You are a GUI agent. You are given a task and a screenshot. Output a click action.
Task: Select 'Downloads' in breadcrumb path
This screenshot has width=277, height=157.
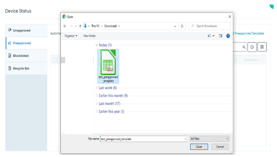tap(110, 26)
